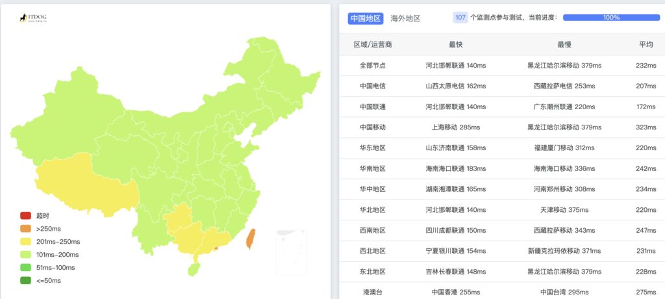Select the 东北地区 row label
Screen dimensions: 665x299
[x=373, y=272]
